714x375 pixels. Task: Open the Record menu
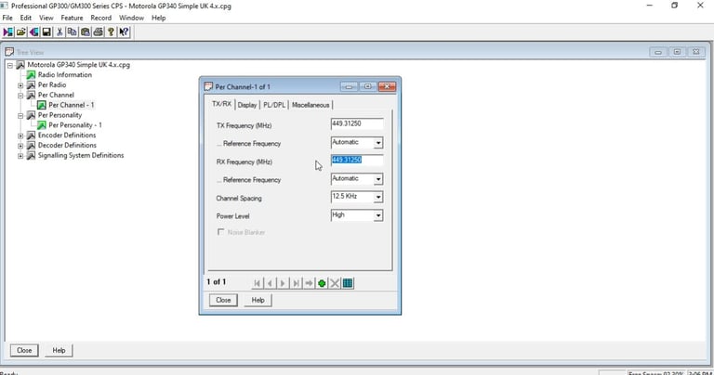point(101,18)
